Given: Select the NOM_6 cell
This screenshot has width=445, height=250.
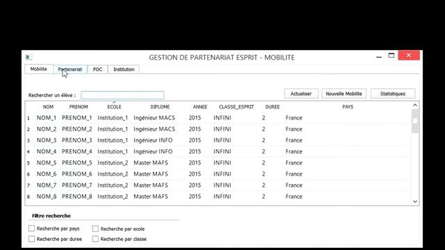Looking at the screenshot, I should (x=47, y=174).
